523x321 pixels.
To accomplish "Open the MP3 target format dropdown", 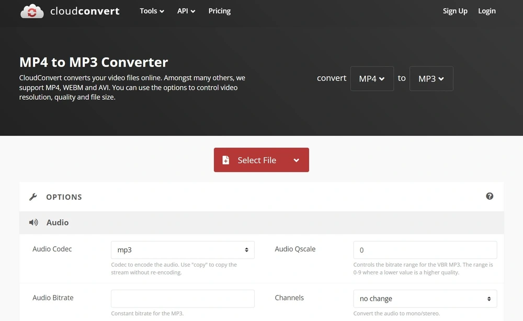I will [431, 78].
